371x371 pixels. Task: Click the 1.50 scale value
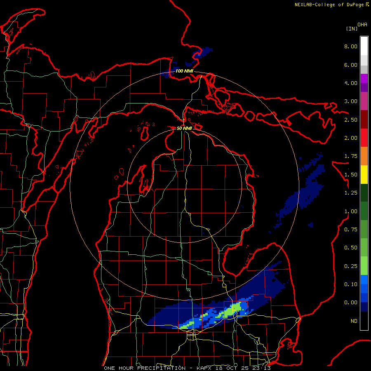coord(351,175)
